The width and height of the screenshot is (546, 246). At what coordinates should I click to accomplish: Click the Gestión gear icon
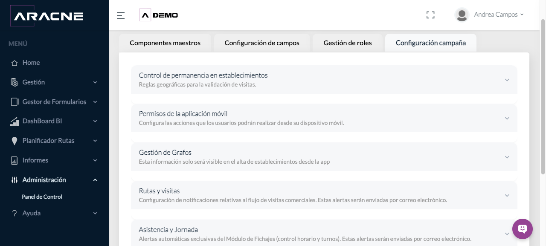point(15,82)
